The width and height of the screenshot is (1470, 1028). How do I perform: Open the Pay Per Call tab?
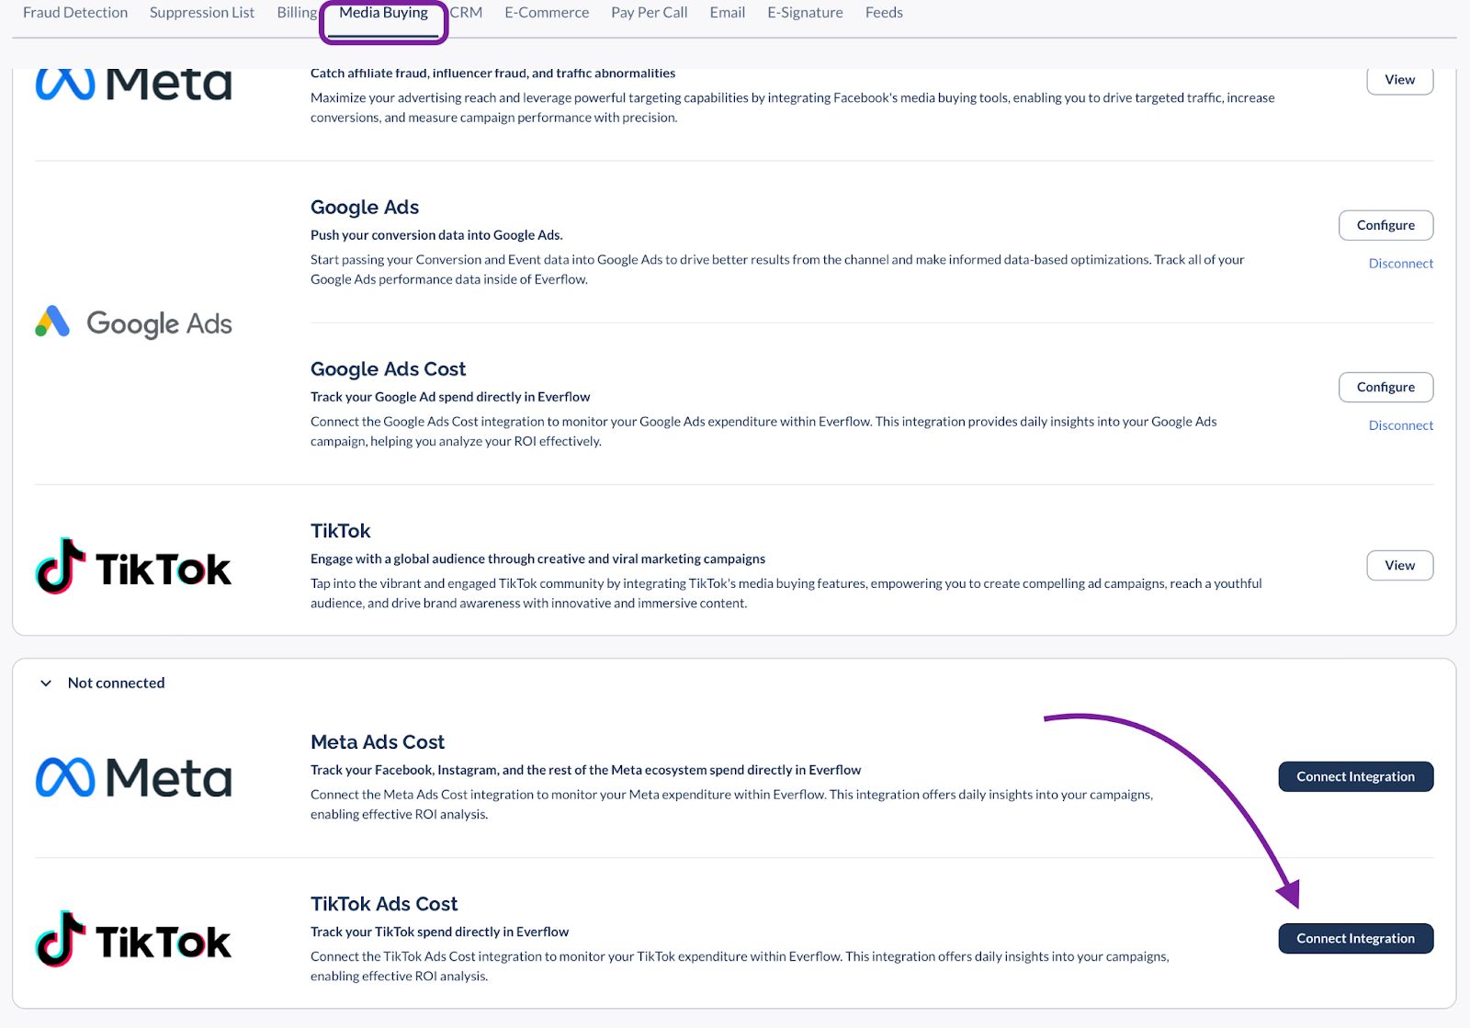(650, 13)
